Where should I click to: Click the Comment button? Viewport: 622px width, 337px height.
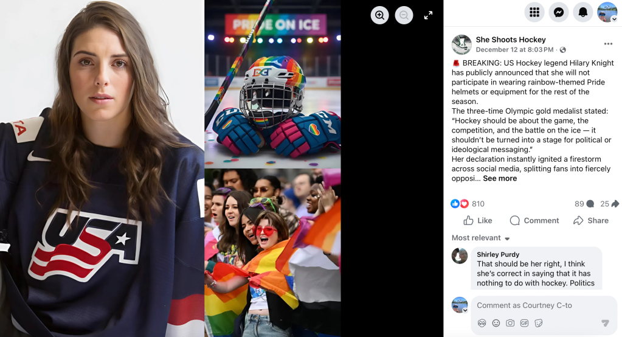[x=534, y=221]
